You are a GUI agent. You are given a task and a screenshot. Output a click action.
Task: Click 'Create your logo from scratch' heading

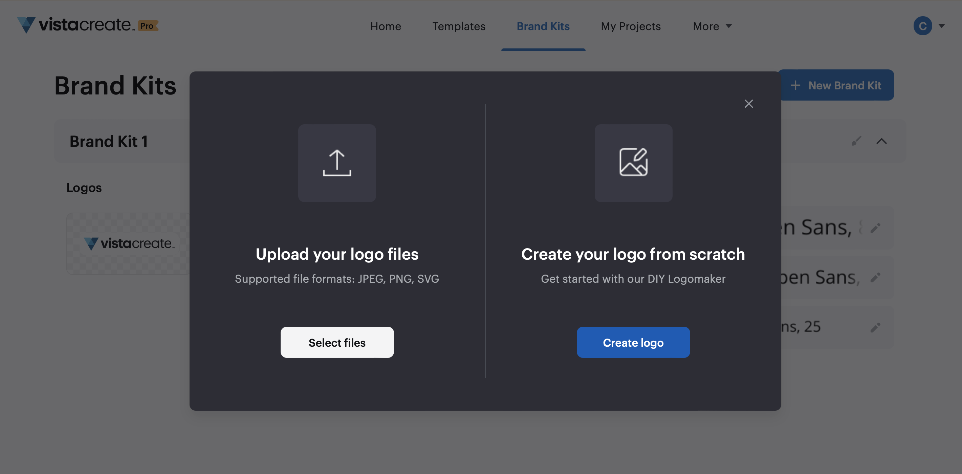coord(633,254)
